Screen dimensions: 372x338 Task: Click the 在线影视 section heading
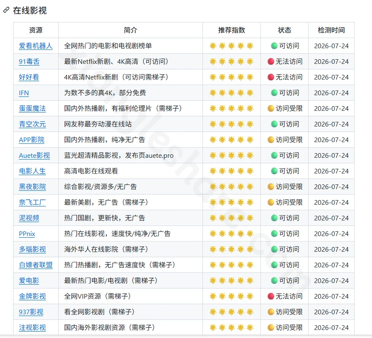pos(30,11)
